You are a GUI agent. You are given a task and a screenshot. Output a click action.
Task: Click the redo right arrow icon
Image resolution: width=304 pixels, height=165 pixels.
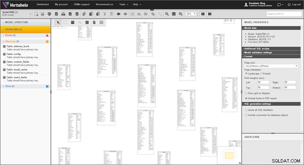(x=125, y=14)
